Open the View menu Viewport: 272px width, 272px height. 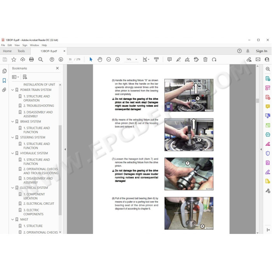[x=17, y=45]
